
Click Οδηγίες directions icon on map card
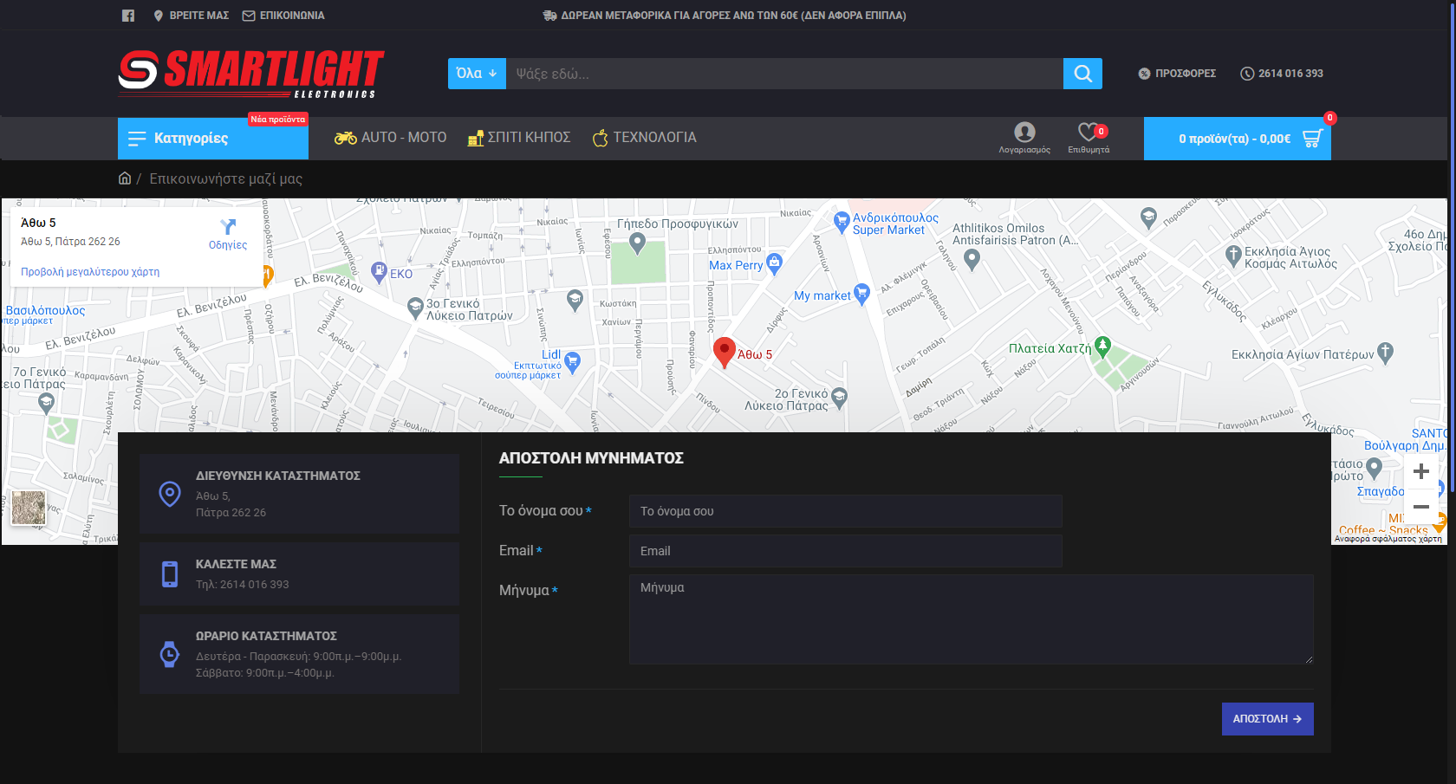click(228, 234)
